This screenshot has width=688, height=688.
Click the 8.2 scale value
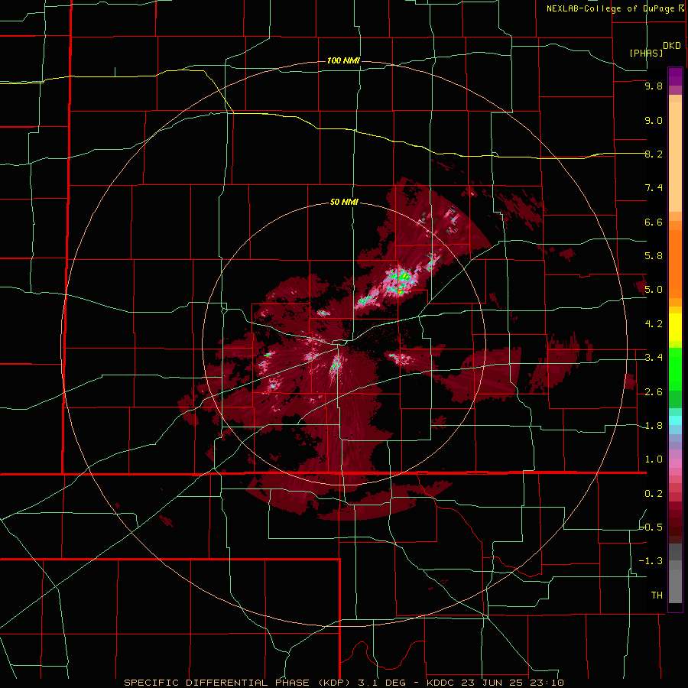654,154
